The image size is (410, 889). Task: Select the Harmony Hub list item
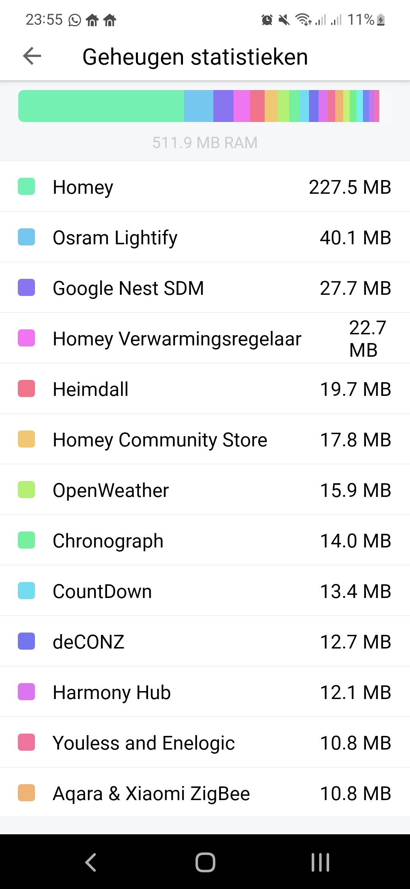pos(205,692)
